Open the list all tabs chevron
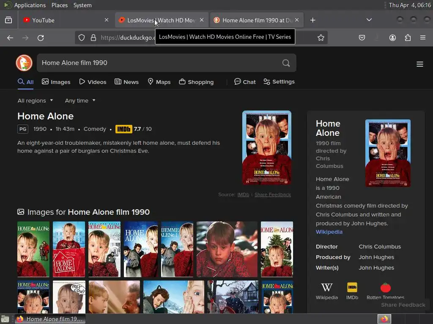 click(x=369, y=20)
